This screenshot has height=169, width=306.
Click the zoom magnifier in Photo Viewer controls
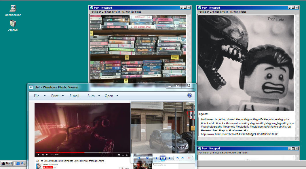click(139, 158)
